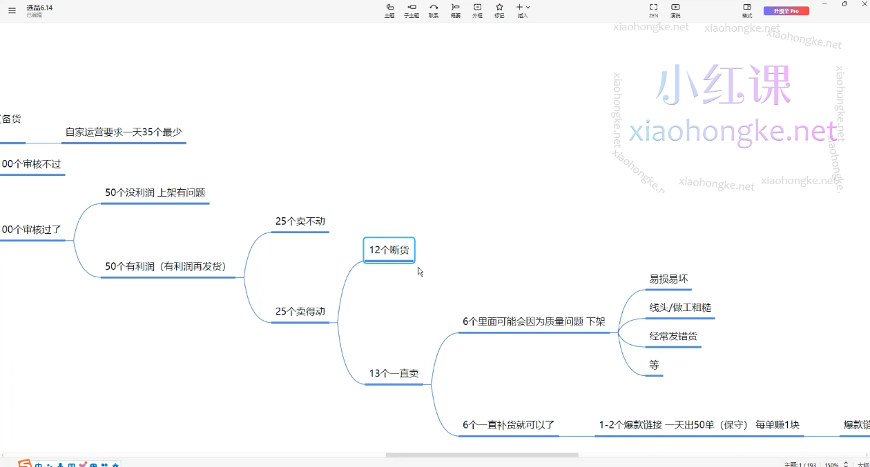Select the node 自家运营要求一天35个最少
Viewport: 870px width, 467px height.
point(124,132)
